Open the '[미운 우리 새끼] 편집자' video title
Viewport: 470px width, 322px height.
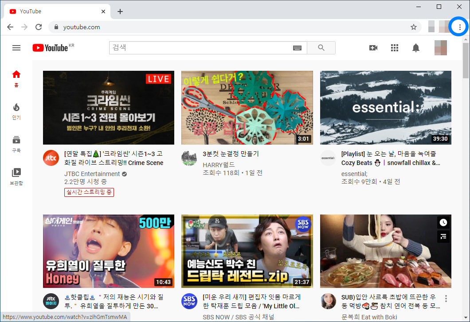252,301
